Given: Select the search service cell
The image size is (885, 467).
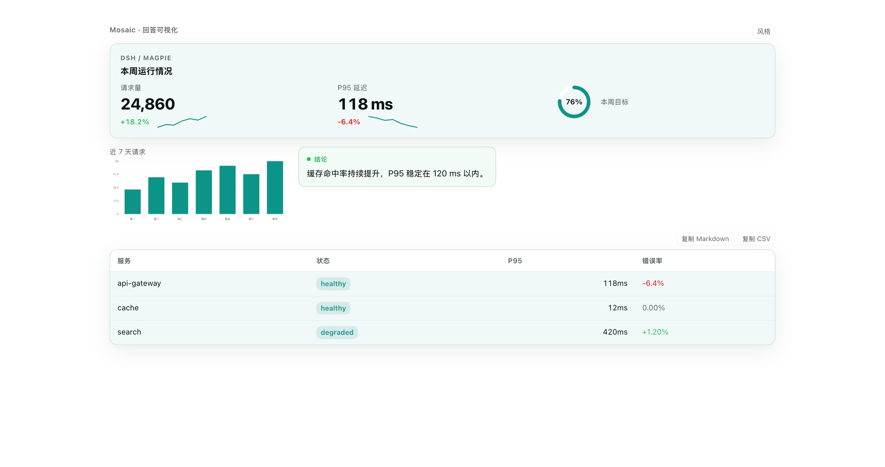Looking at the screenshot, I should (129, 332).
